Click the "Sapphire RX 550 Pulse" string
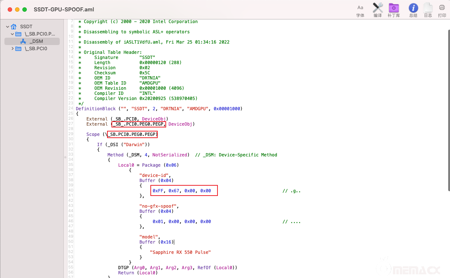 (180, 252)
